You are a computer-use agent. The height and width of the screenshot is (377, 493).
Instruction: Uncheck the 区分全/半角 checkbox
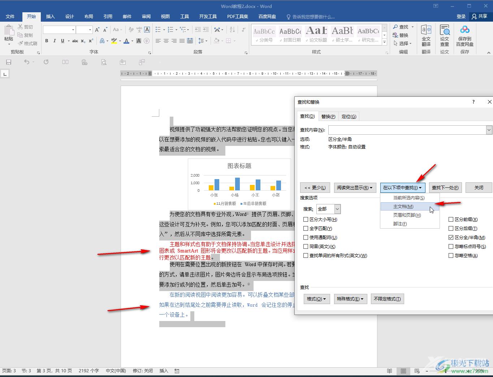coord(451,237)
